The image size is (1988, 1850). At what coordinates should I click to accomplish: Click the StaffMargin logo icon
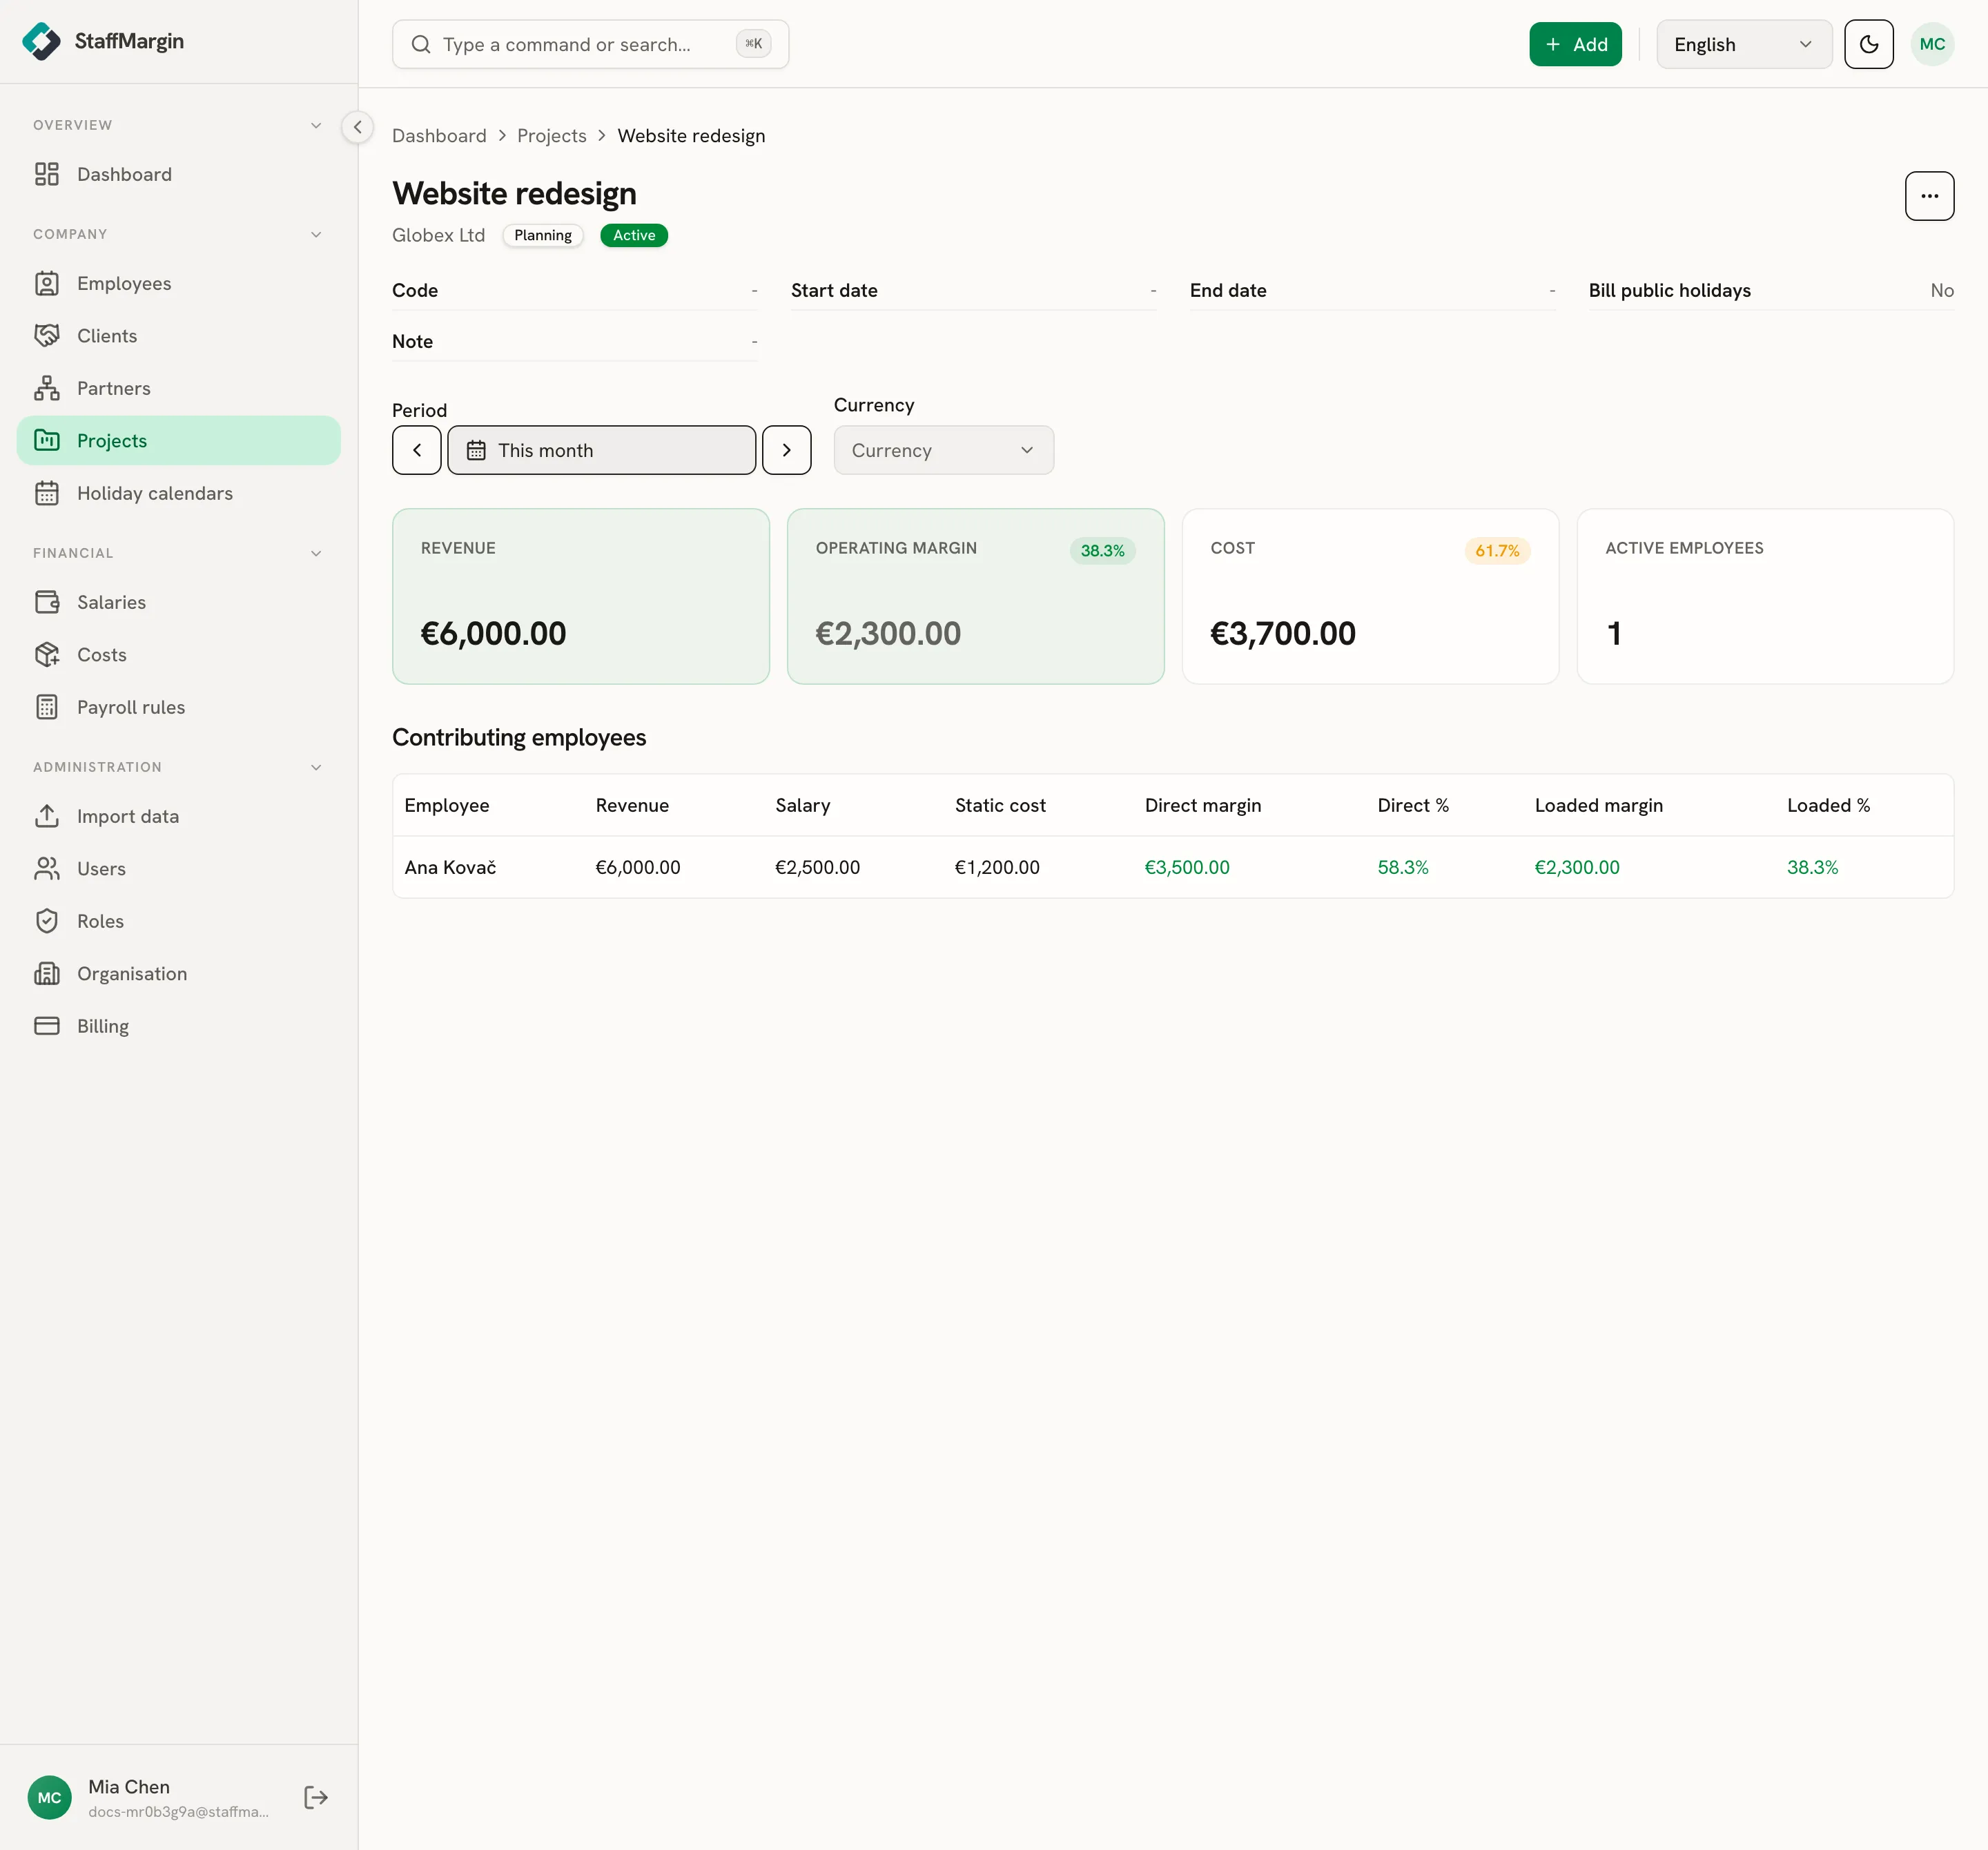[x=42, y=41]
